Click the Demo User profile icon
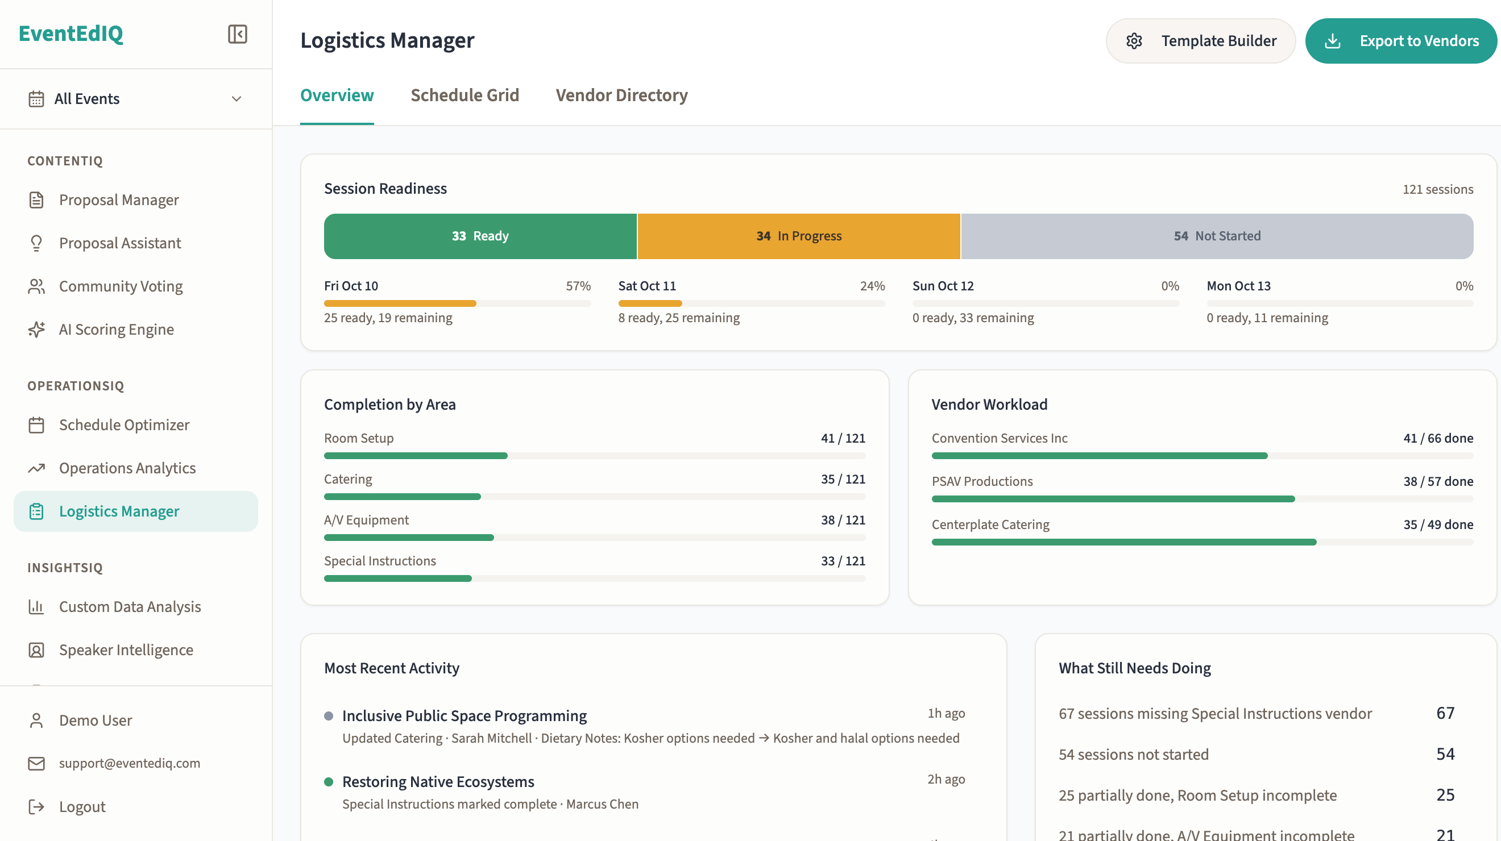 click(x=36, y=720)
